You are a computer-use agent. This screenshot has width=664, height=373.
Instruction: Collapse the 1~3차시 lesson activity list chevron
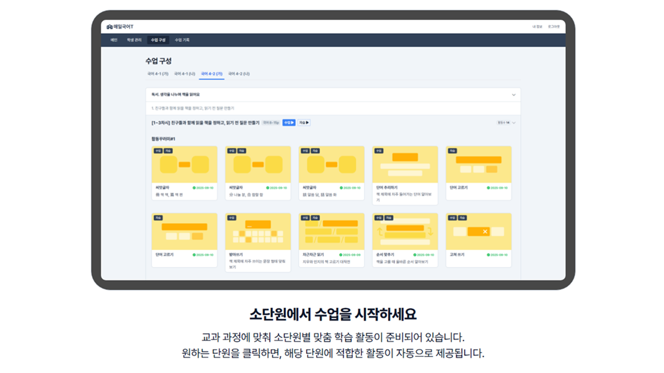[x=514, y=123]
